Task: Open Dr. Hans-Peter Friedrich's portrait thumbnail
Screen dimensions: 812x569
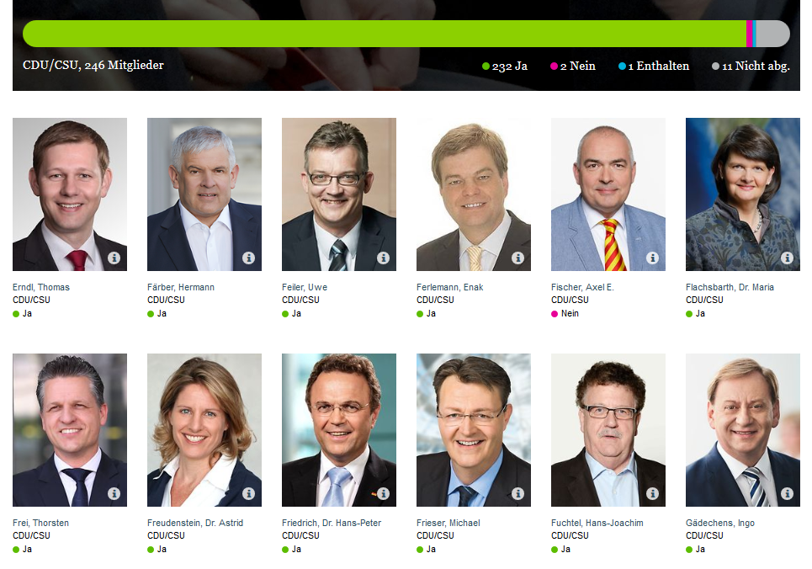Action: tap(338, 430)
